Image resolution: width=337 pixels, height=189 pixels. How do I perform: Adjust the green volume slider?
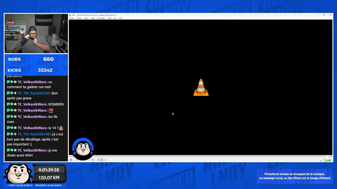tap(328, 160)
